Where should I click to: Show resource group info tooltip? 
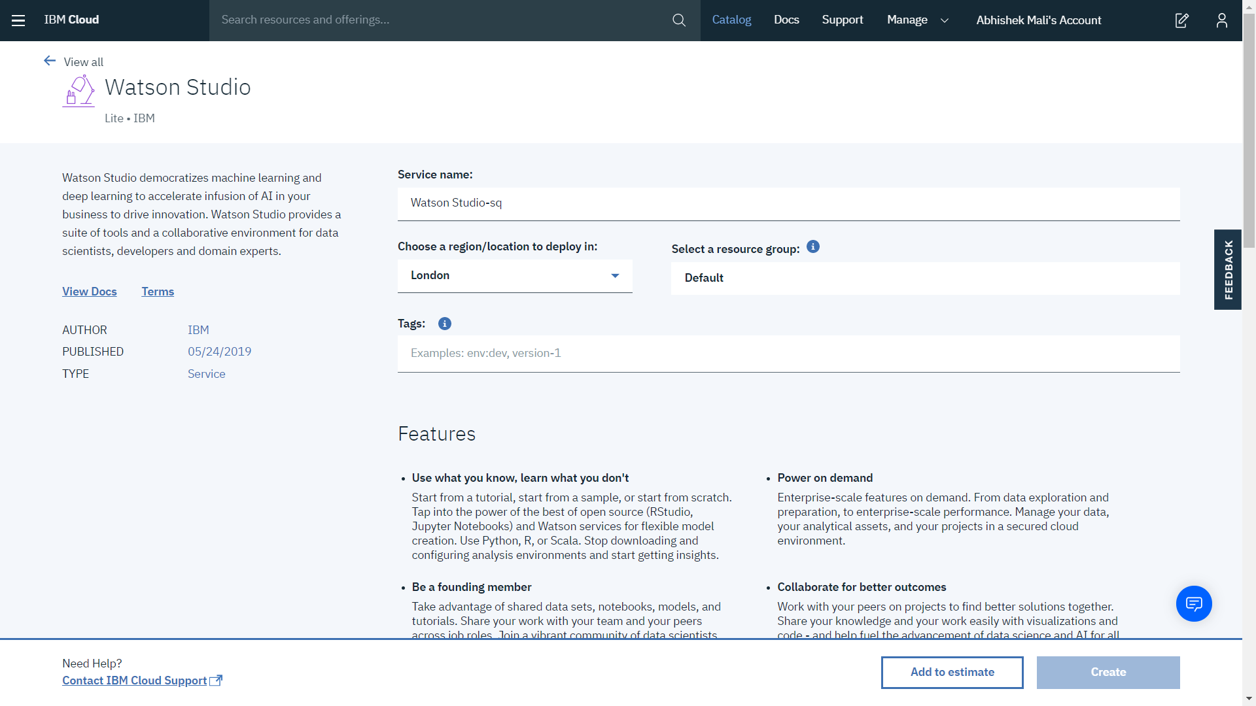click(813, 246)
